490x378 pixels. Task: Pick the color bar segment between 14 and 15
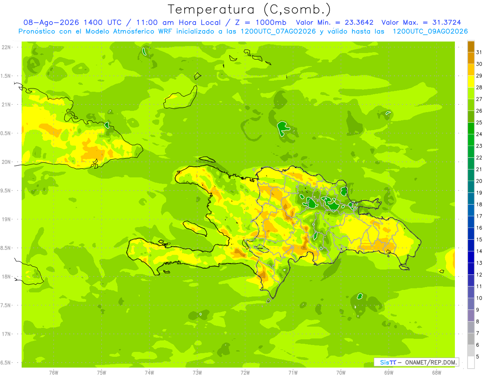point(471,245)
